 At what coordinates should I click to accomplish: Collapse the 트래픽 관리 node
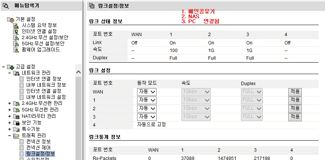(10, 136)
